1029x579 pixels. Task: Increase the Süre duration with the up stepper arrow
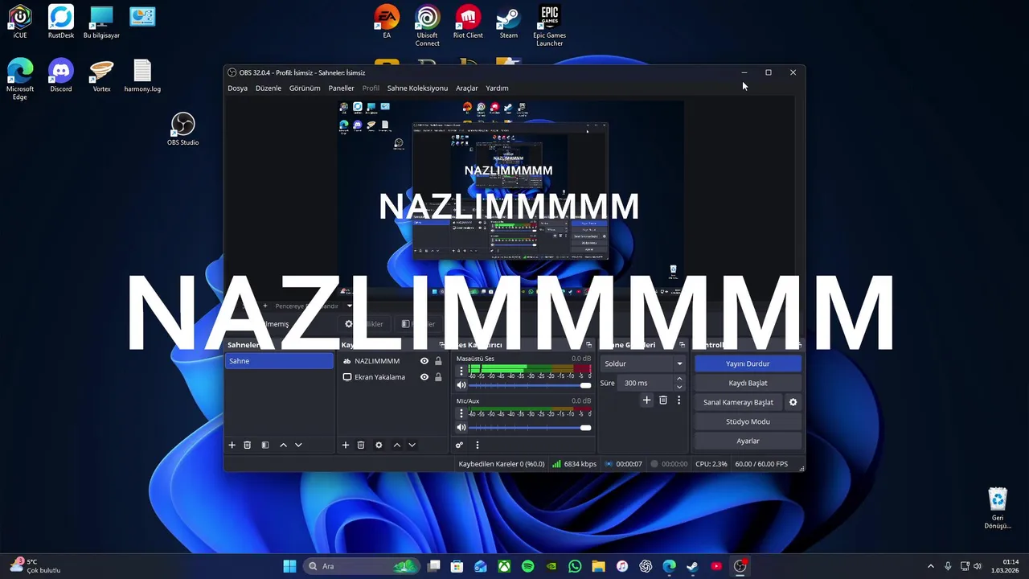click(x=679, y=379)
